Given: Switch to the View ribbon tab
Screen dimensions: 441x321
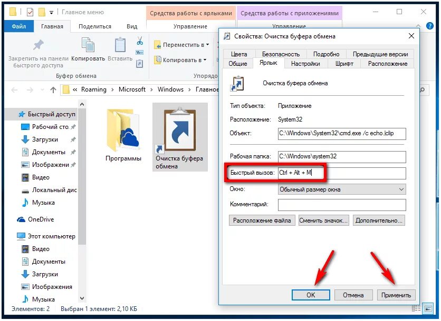Looking at the screenshot, I should [x=132, y=26].
